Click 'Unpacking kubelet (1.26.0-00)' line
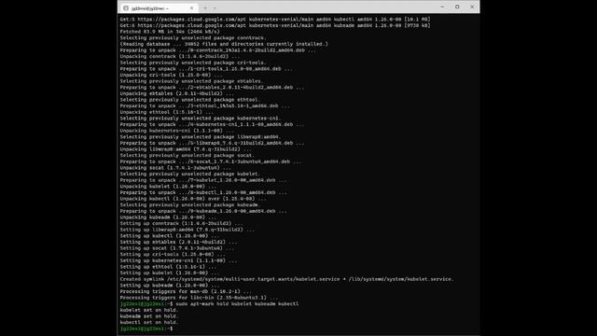 pos(168,187)
